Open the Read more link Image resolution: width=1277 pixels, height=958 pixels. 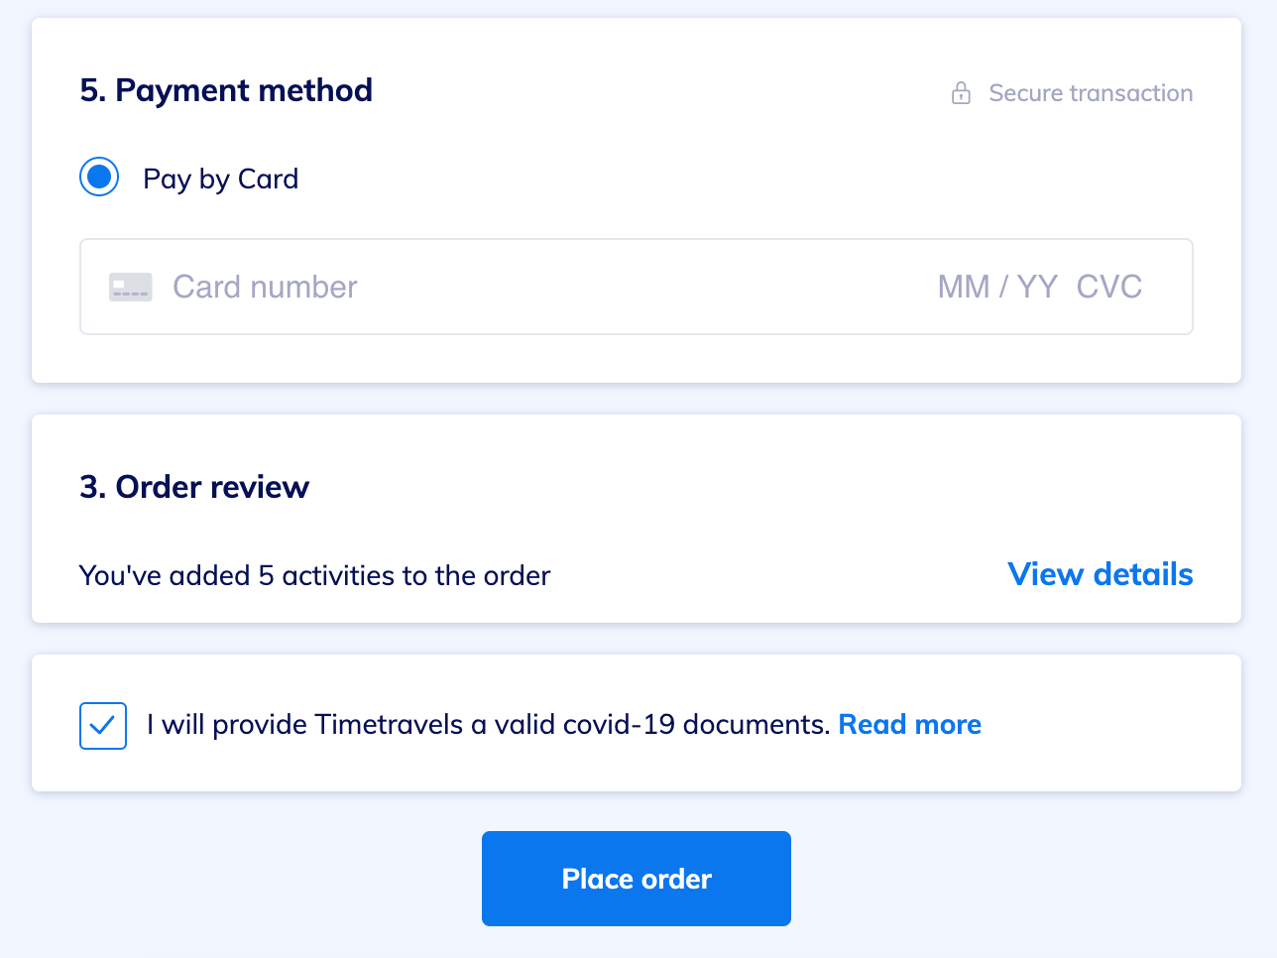(x=909, y=724)
